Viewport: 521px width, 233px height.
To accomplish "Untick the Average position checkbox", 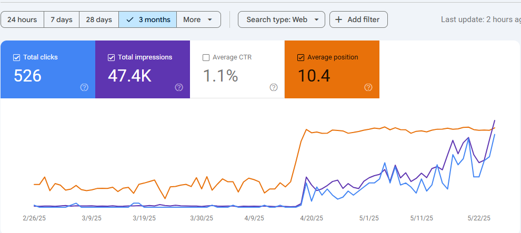I will click(300, 57).
